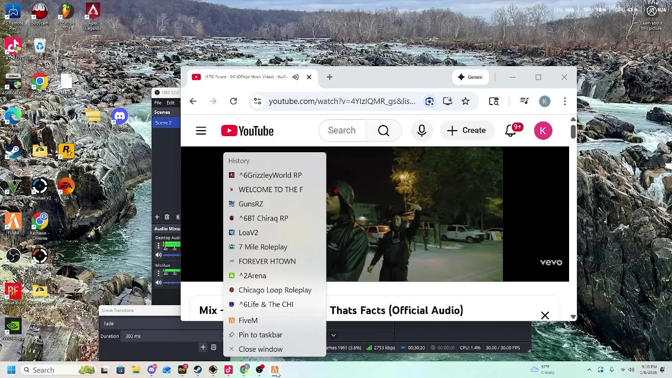Open 6BT Chiraq RP server entry
Viewport: 672px width, 378px height.
274,218
